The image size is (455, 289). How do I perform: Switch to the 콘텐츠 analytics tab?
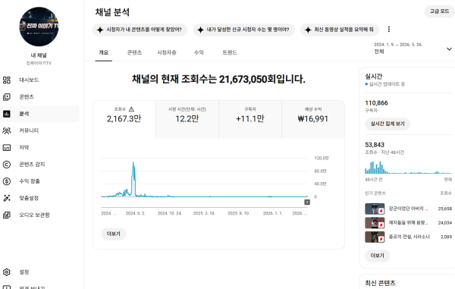(134, 52)
